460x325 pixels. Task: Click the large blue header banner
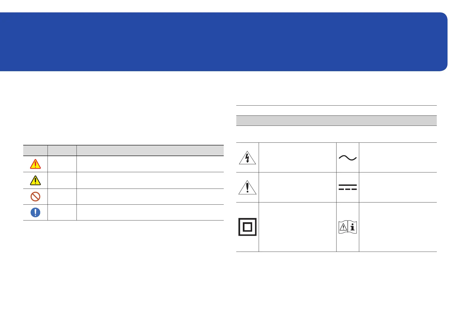click(x=223, y=42)
